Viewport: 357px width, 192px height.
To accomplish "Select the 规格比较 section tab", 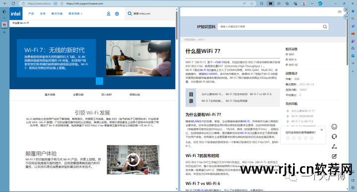I will (x=134, y=95).
